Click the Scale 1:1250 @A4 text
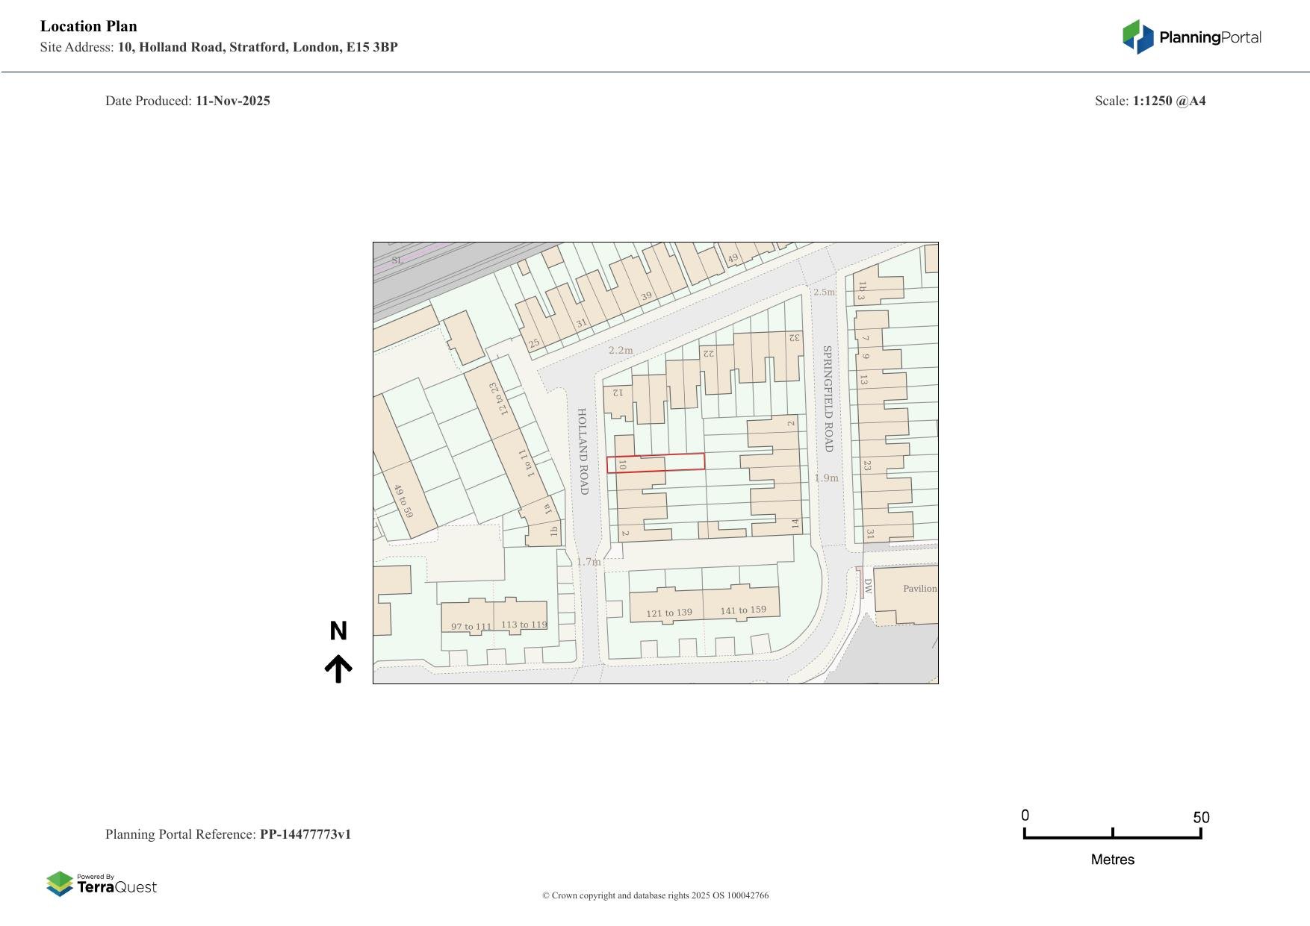Viewport: 1310px width, 926px height. pyautogui.click(x=1149, y=101)
